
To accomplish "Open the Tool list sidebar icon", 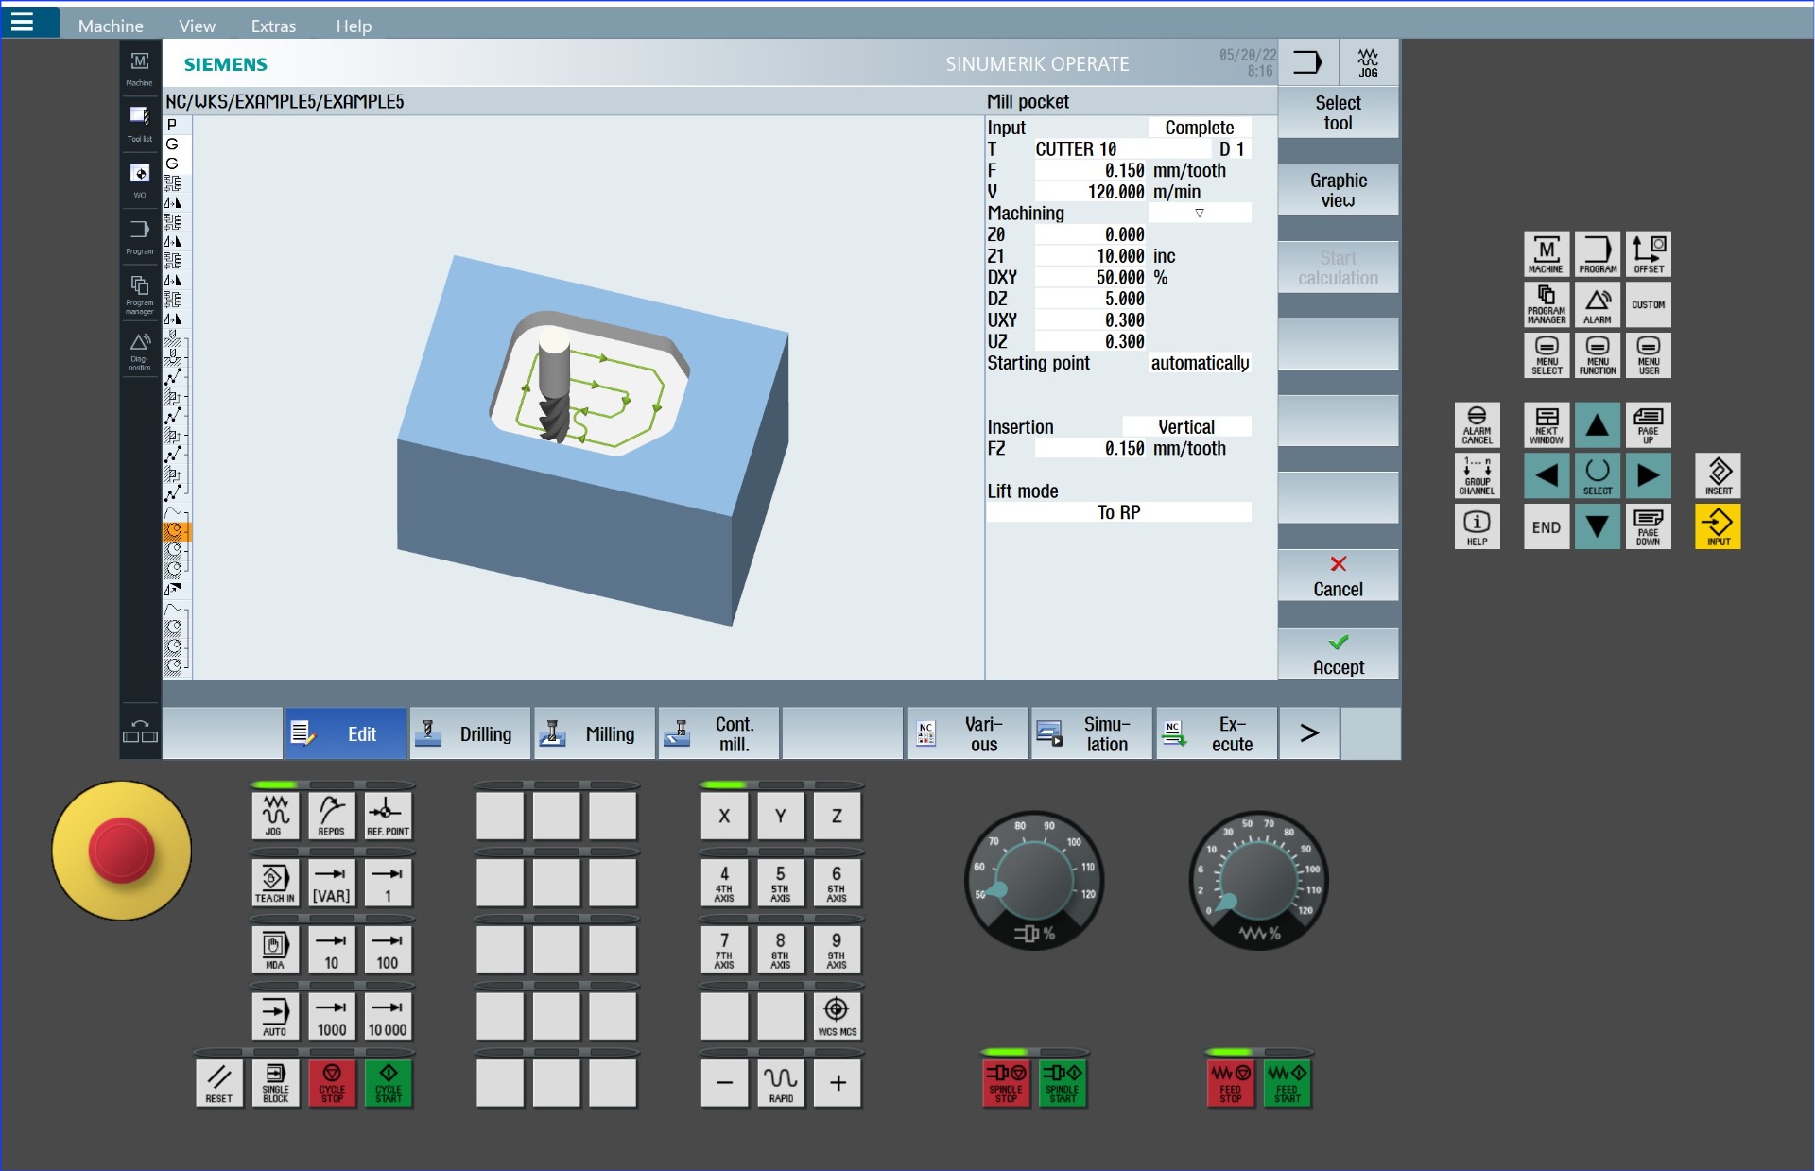I will pyautogui.click(x=139, y=124).
